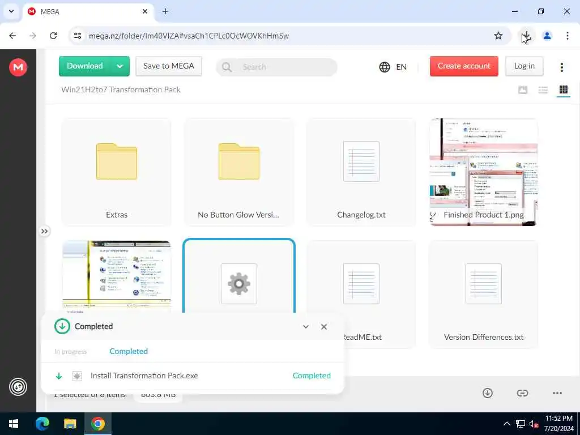The image size is (580, 435).
Task: Click the site info icon in address bar
Action: coord(78,36)
